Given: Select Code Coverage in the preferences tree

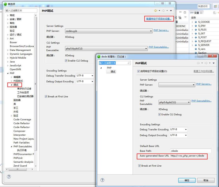Looking at the screenshot, I should (22, 120).
